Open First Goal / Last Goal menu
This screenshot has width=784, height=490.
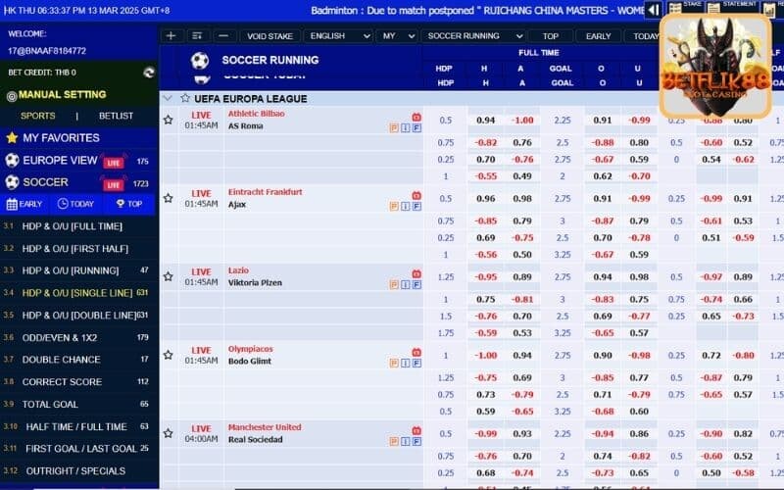click(x=79, y=449)
